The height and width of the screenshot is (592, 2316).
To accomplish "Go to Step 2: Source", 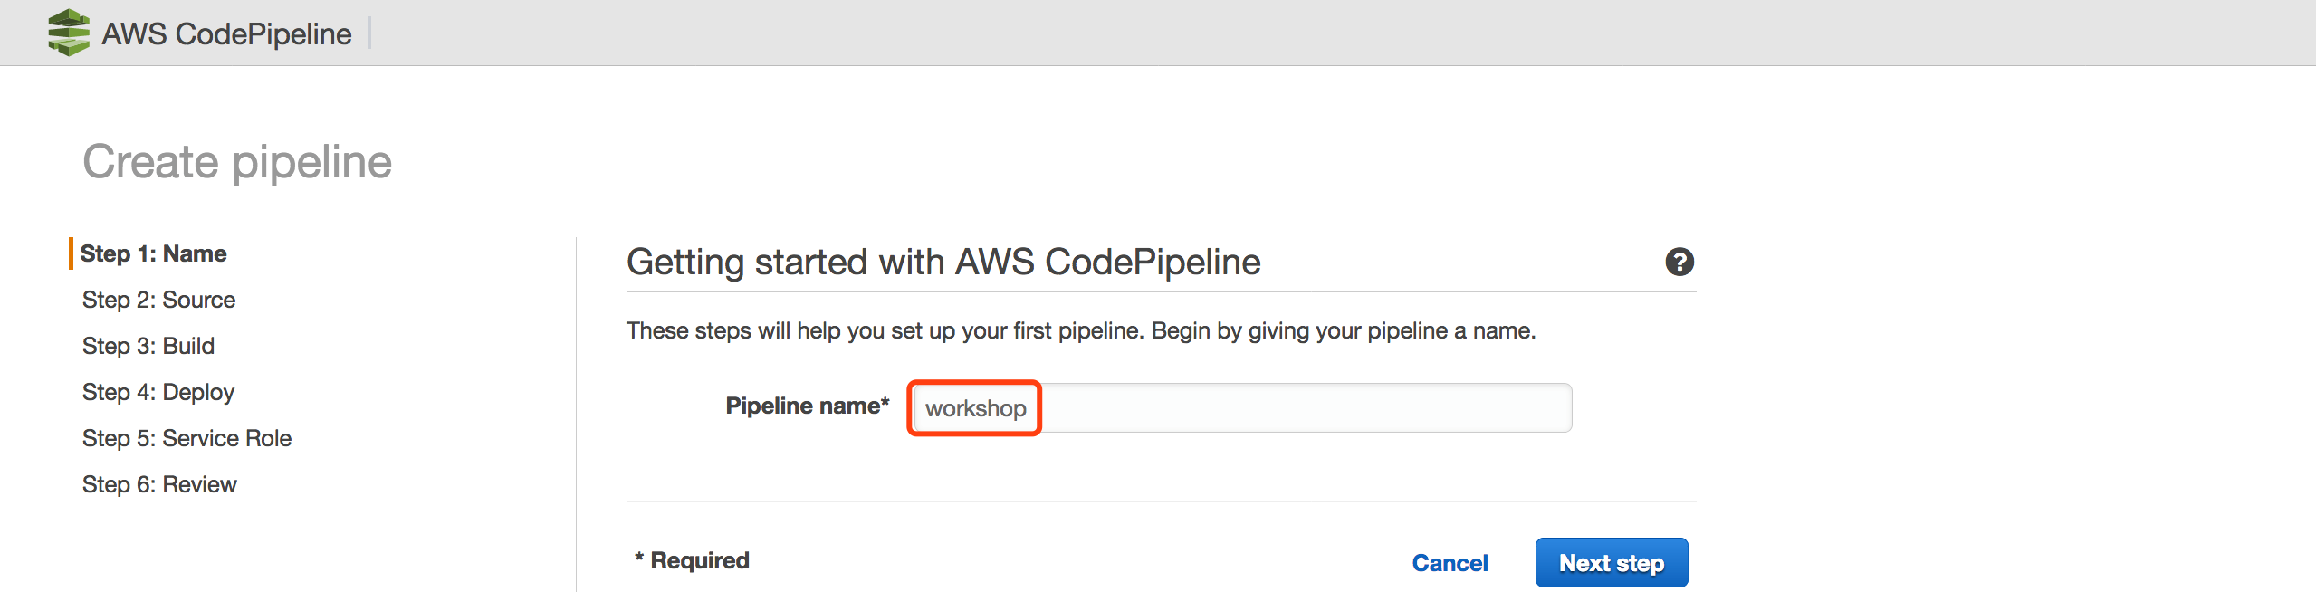I will tap(158, 300).
